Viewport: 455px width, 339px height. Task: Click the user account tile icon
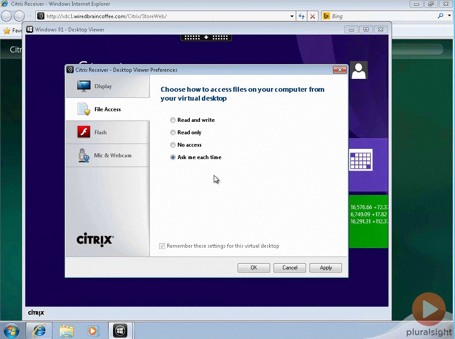tap(359, 70)
